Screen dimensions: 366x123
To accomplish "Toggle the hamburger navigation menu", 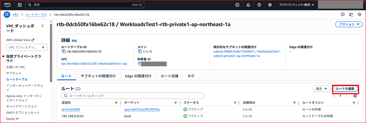I will pyautogui.click(x=7, y=14).
